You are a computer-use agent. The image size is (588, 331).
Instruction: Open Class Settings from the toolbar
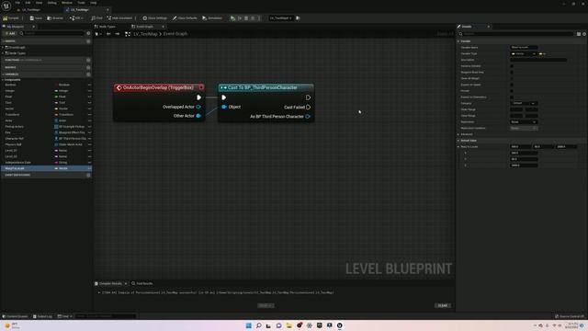pos(155,18)
